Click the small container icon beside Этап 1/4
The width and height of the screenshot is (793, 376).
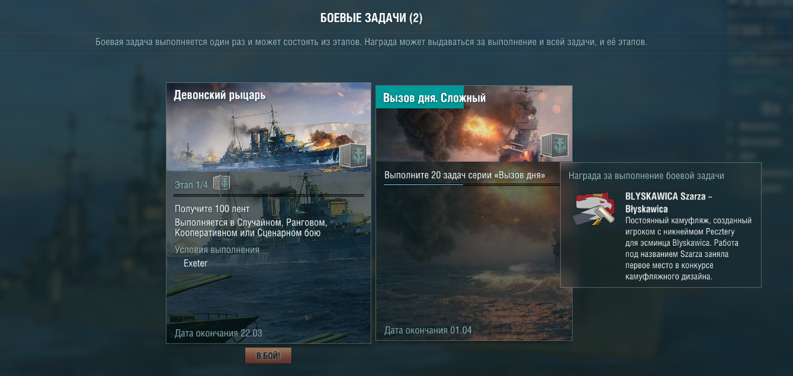(221, 183)
